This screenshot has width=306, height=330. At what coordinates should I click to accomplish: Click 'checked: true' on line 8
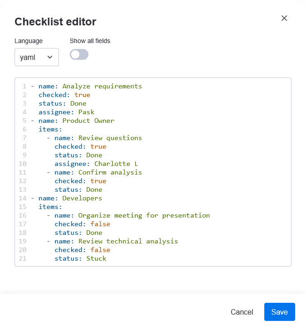[x=80, y=147]
